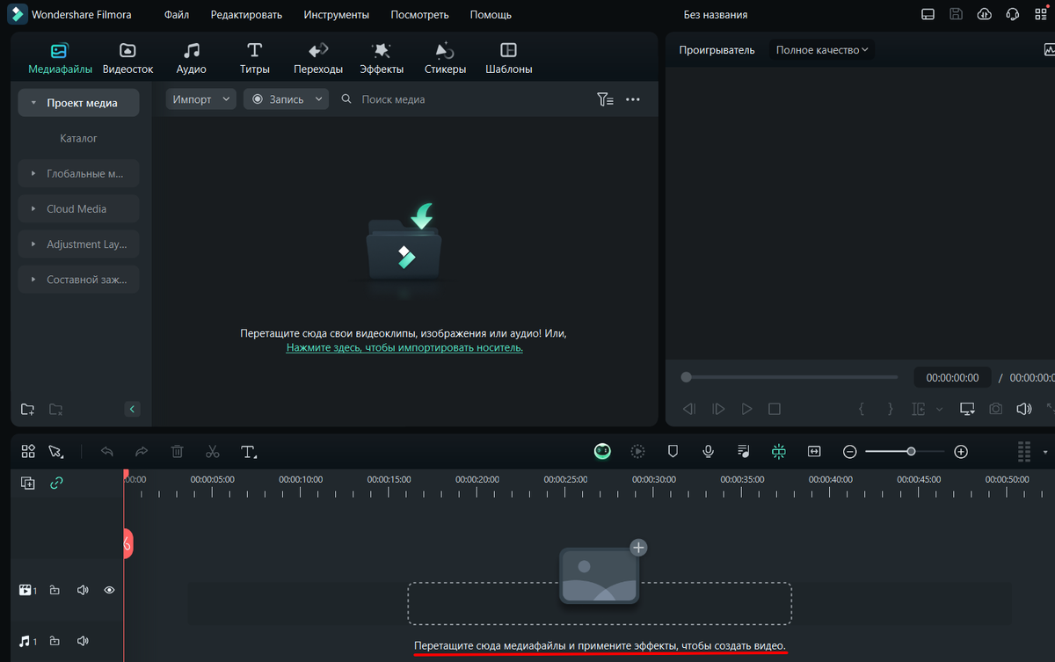Click the play backward button in player
The width and height of the screenshot is (1055, 662).
click(x=689, y=409)
